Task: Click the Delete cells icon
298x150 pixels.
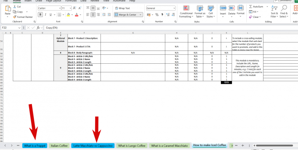Action: (x=232, y=8)
